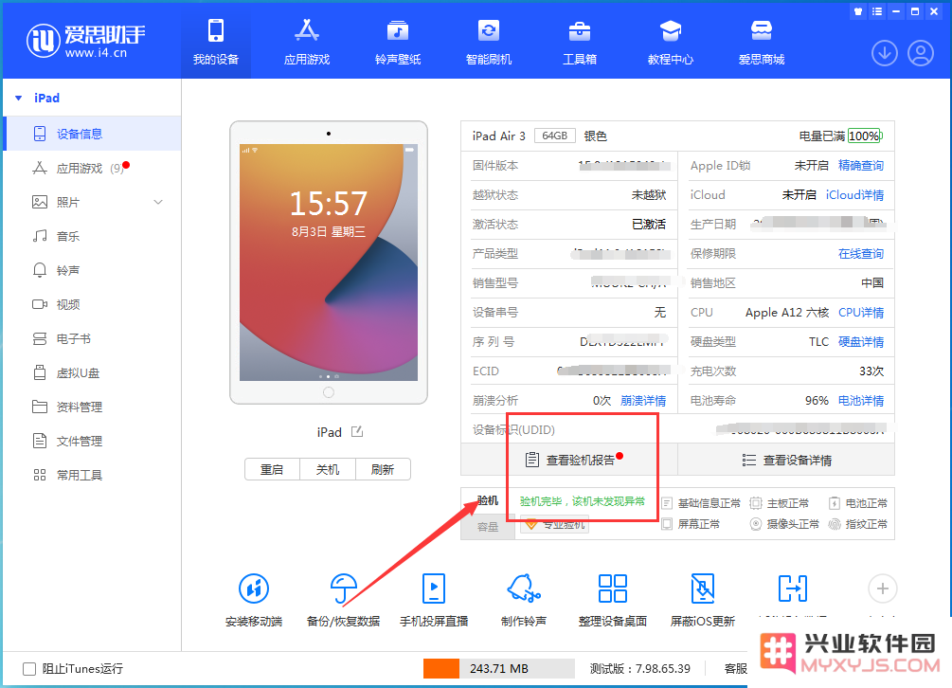Viewport: 952px width, 688px height.
Task: Open the 爱思商城 tab
Action: click(x=762, y=42)
